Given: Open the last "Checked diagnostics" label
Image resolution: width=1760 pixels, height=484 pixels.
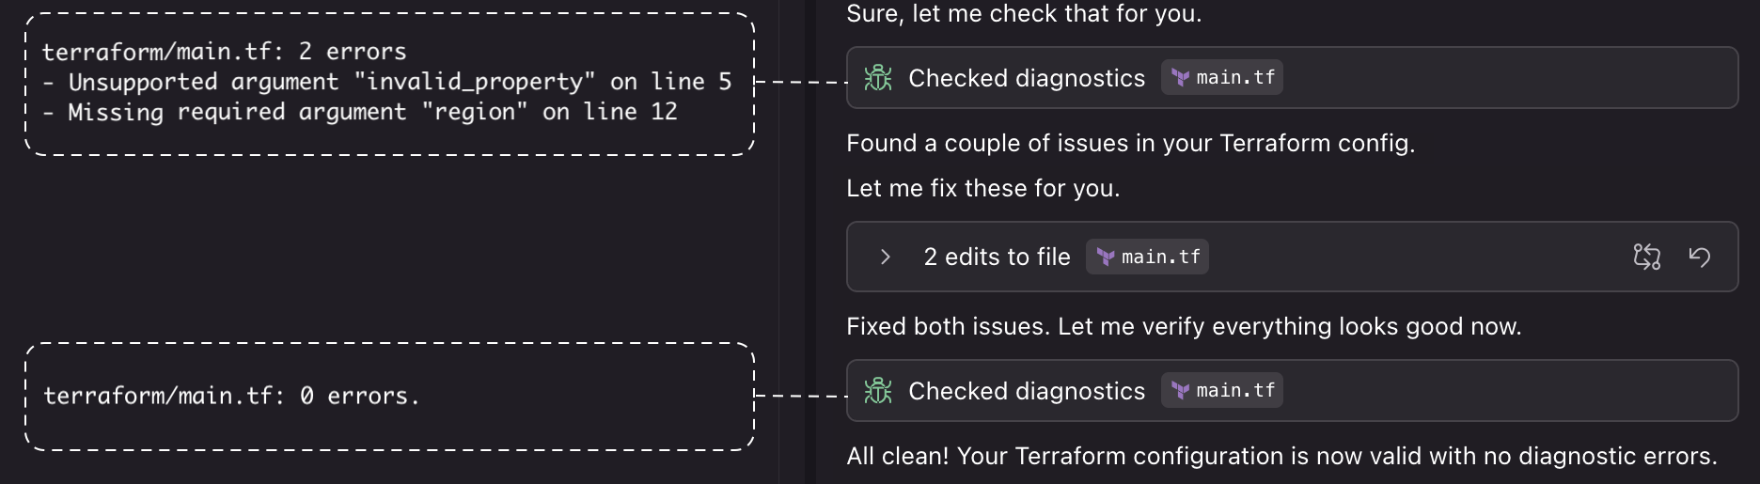Looking at the screenshot, I should 1027,391.
